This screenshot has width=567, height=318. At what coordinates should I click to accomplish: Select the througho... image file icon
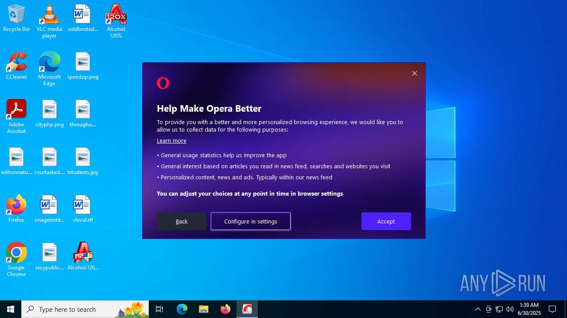(82, 114)
